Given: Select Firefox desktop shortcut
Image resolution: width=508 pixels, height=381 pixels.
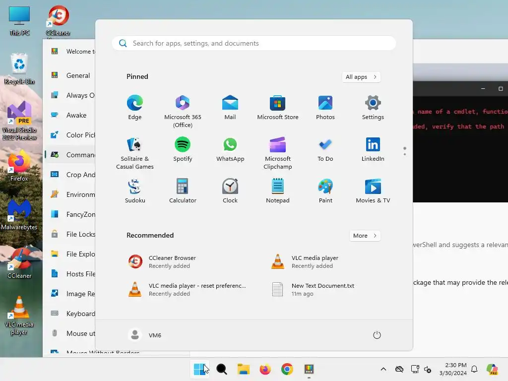Looking at the screenshot, I should (x=19, y=166).
